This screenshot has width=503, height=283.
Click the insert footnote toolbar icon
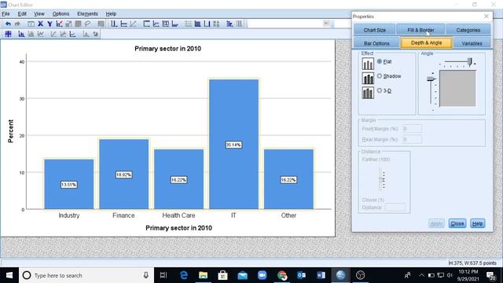[x=175, y=24]
